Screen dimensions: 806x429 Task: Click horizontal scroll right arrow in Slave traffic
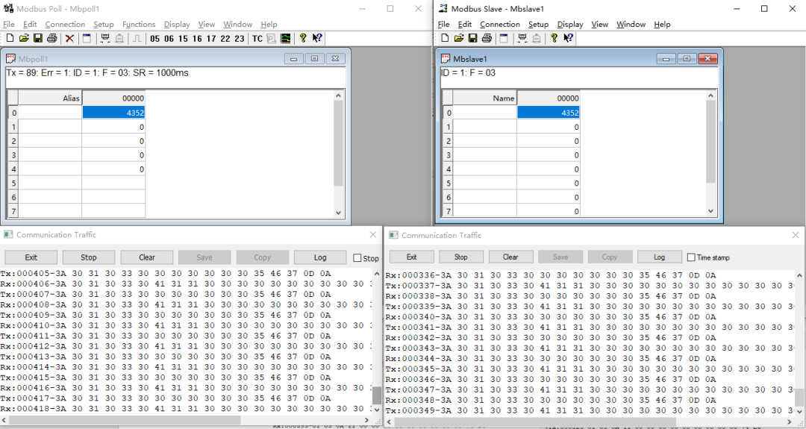tap(790, 422)
